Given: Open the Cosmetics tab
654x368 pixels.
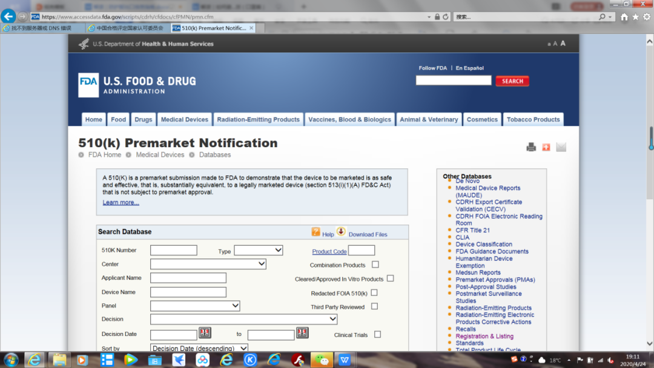Looking at the screenshot, I should click(482, 119).
